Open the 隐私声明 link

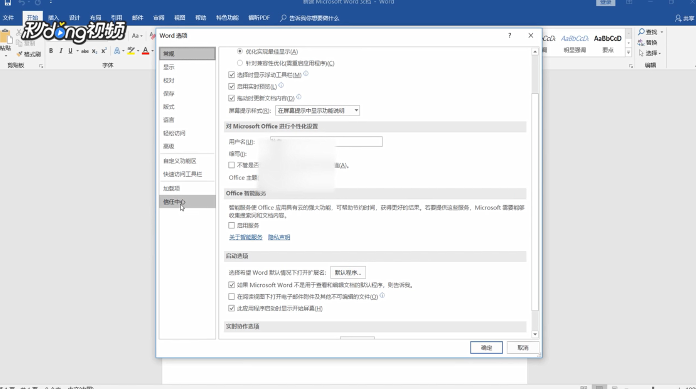click(x=279, y=237)
